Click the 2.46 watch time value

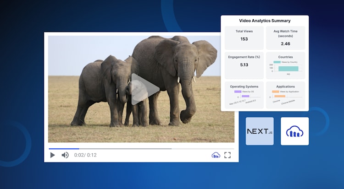point(285,44)
